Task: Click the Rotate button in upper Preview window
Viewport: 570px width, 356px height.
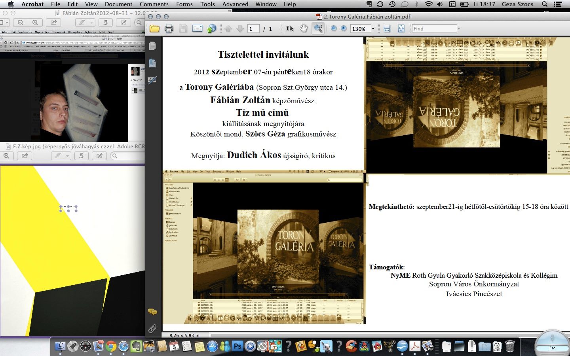Action: 105,23
